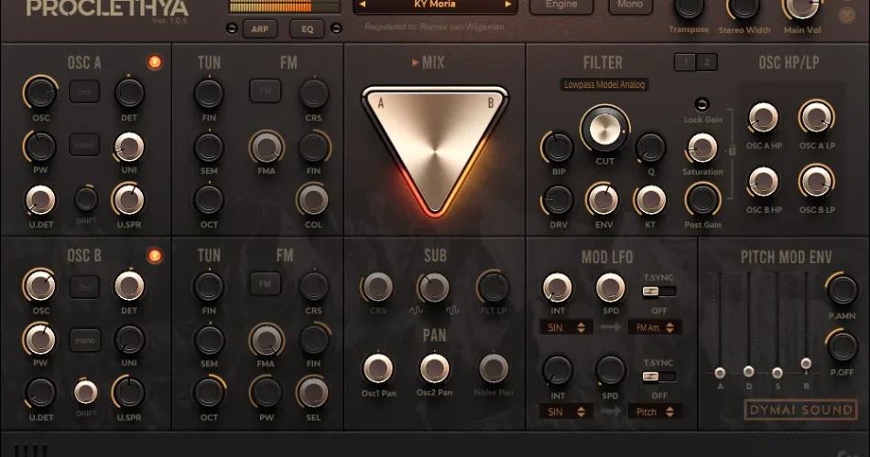Open Pitch LFO destination selector
Image resolution: width=870 pixels, height=457 pixels.
click(655, 411)
